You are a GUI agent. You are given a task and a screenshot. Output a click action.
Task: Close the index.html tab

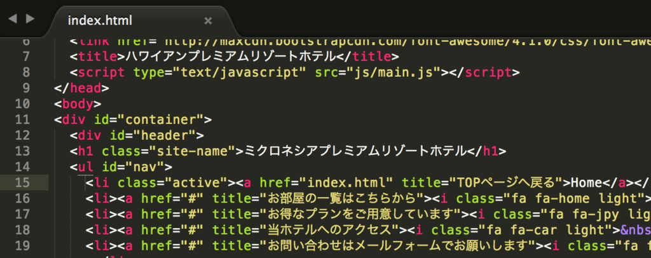pyautogui.click(x=209, y=20)
